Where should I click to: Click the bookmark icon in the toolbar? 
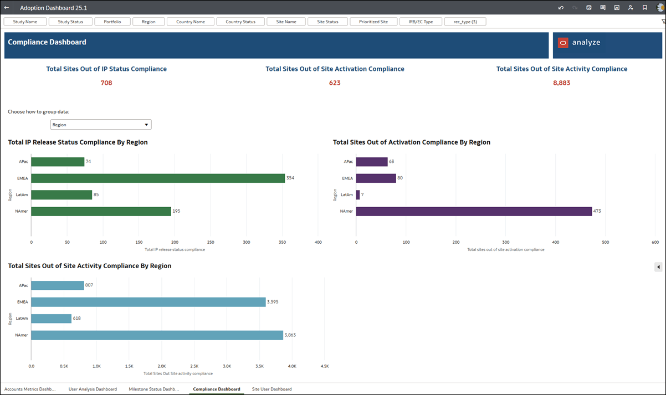click(x=644, y=7)
